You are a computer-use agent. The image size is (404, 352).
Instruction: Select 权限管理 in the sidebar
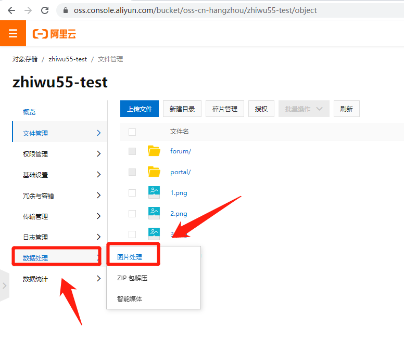(35, 154)
